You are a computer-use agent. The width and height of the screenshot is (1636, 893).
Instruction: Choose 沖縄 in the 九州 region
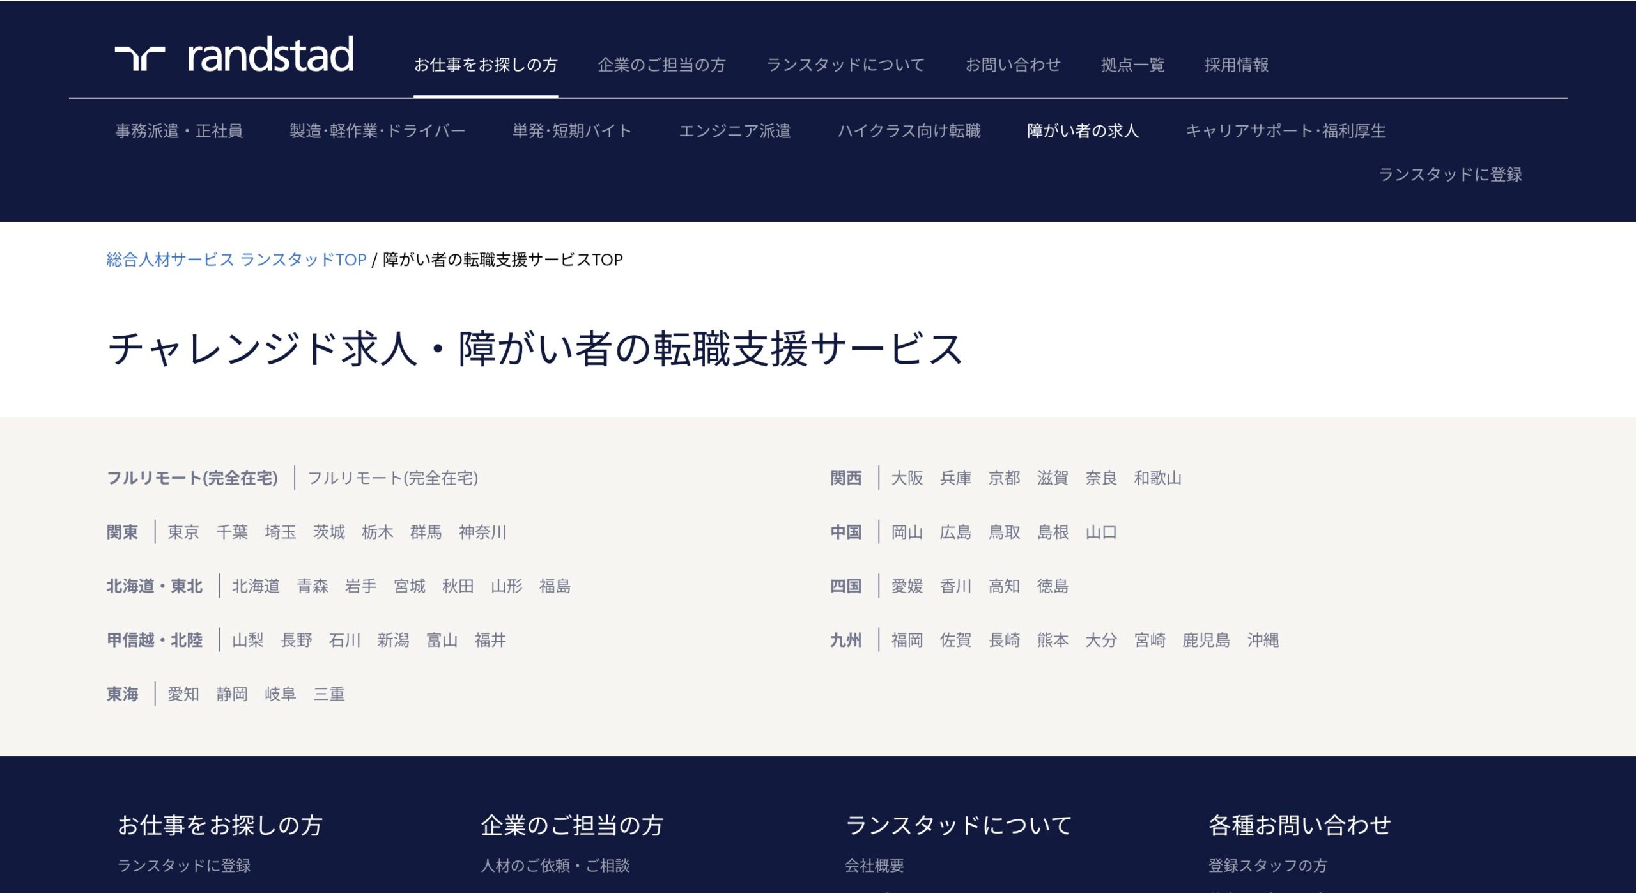1262,640
